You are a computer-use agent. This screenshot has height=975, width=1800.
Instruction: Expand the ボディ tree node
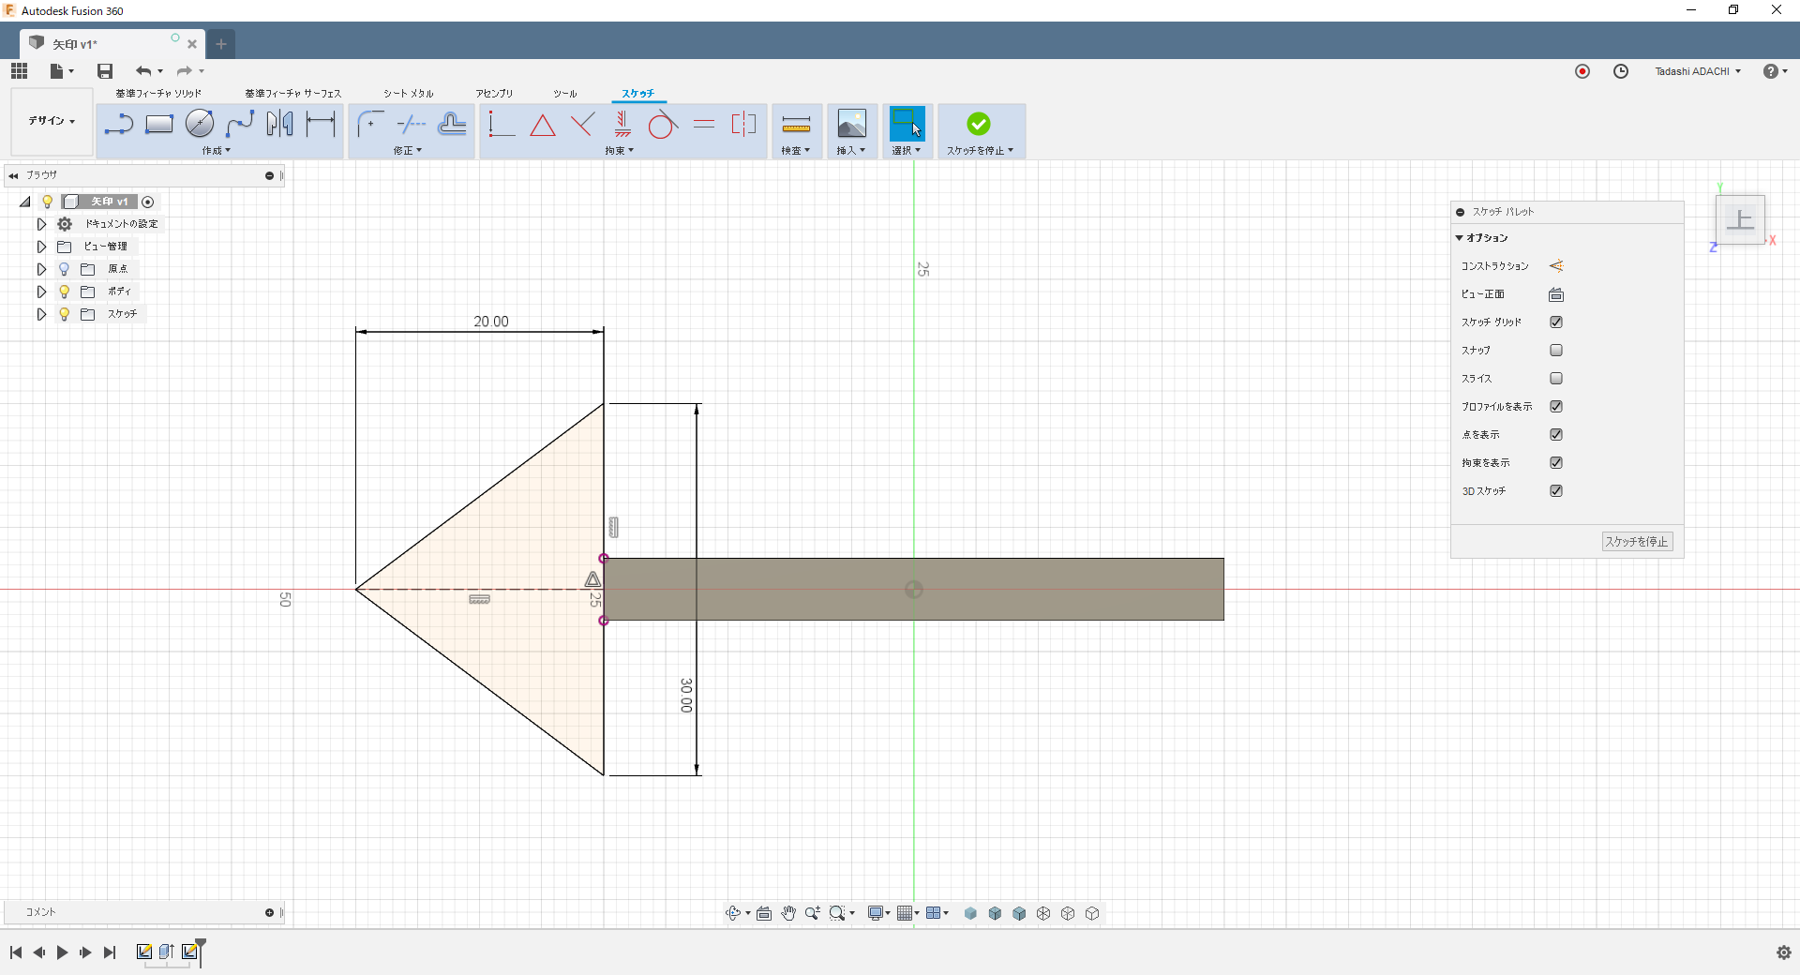[41, 292]
